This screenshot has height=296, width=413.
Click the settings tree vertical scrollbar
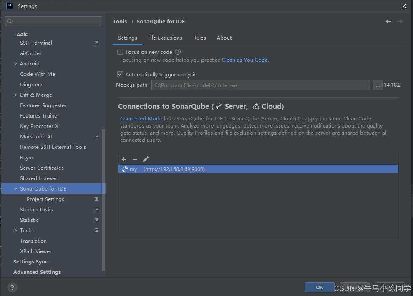coord(103,200)
